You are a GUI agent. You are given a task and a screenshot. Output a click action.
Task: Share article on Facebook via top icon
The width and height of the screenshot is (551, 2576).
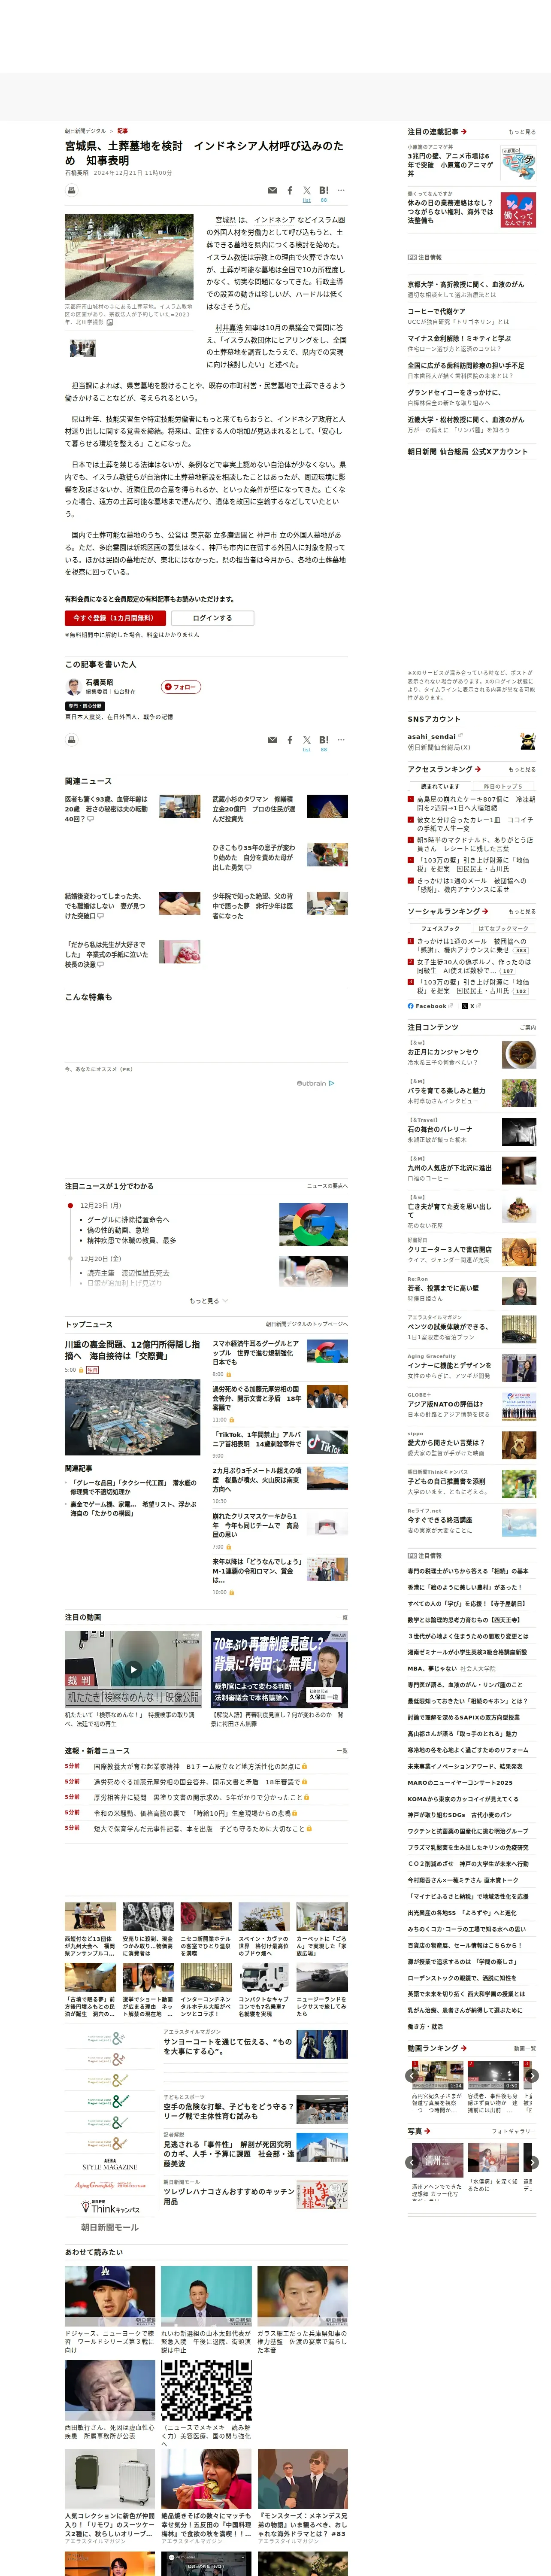pos(290,190)
